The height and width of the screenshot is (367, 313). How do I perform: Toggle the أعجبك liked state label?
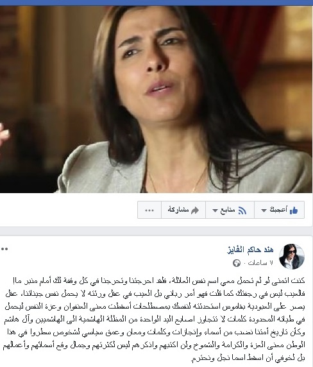[x=278, y=210]
